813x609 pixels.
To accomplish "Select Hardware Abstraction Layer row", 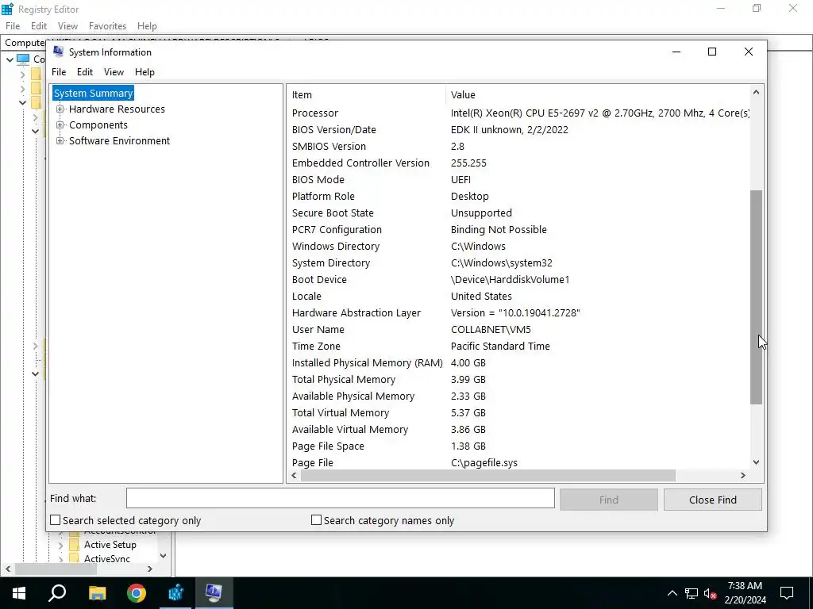I will click(518, 312).
